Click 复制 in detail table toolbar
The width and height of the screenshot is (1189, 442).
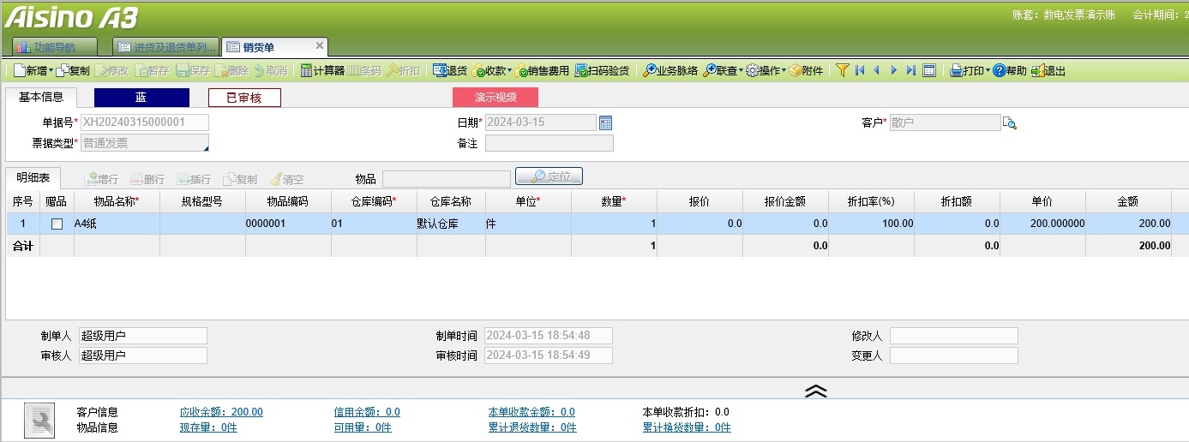[x=240, y=180]
